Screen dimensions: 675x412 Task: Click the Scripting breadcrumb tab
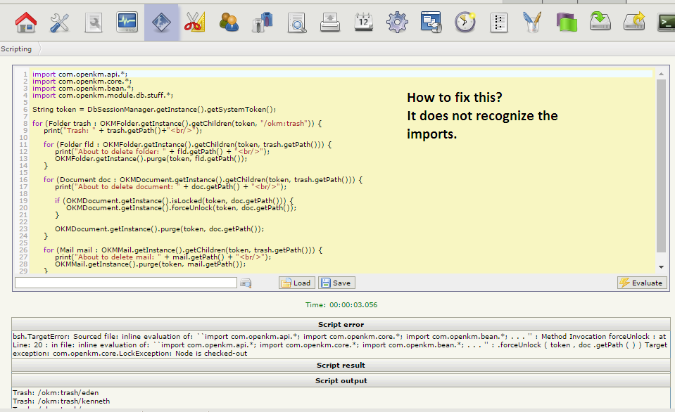(x=17, y=49)
